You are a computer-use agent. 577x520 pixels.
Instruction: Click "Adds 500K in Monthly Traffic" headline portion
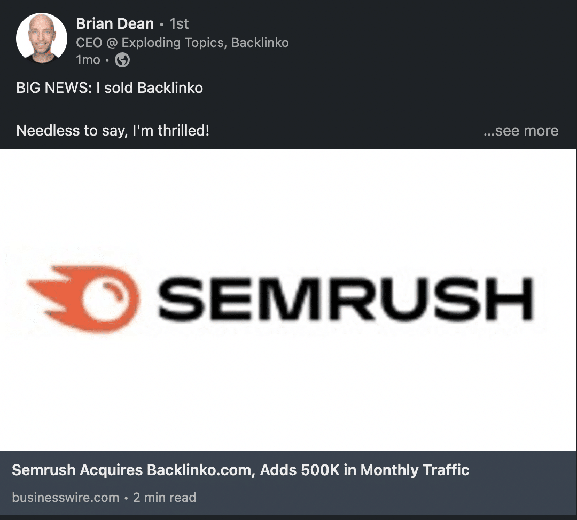click(x=365, y=470)
